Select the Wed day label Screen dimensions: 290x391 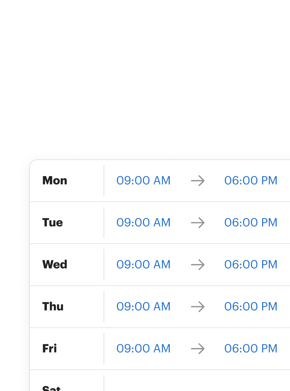pos(55,265)
